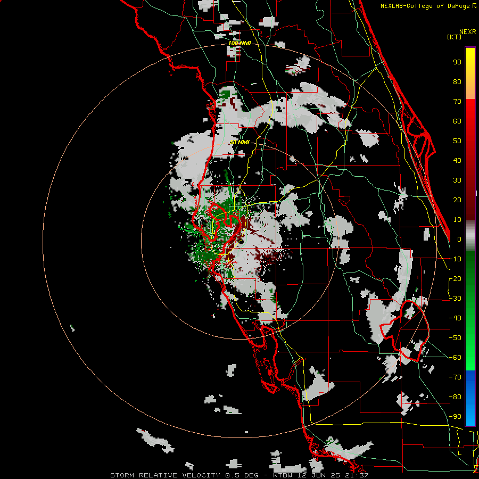479x479 pixels.
Task: Click the 21:37 timestamp text
Action: point(356,475)
